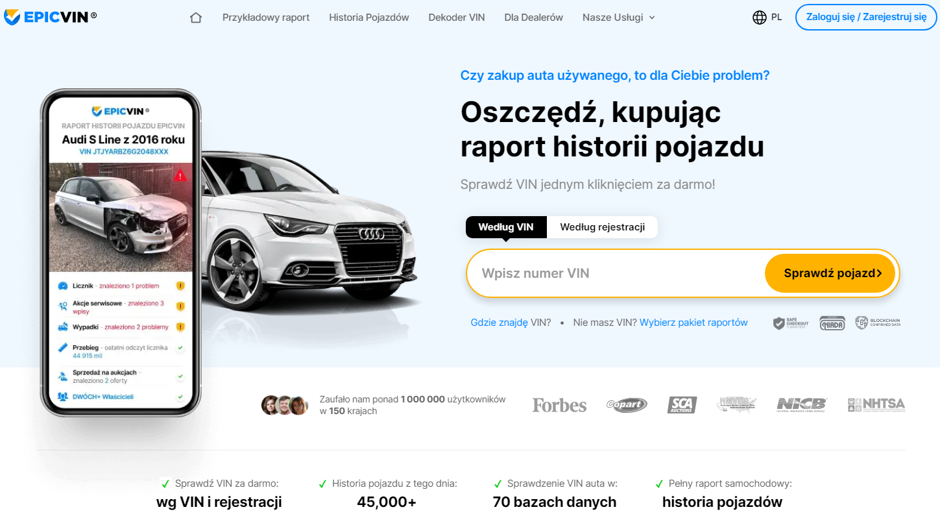Click the Forbes logo
This screenshot has height=516, width=940.
pos(559,405)
